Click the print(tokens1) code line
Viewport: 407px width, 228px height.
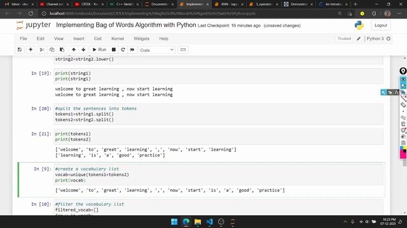(72, 134)
